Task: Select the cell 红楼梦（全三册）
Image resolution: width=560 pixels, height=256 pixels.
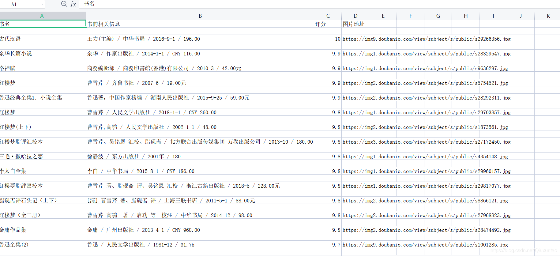Action: pos(43,215)
